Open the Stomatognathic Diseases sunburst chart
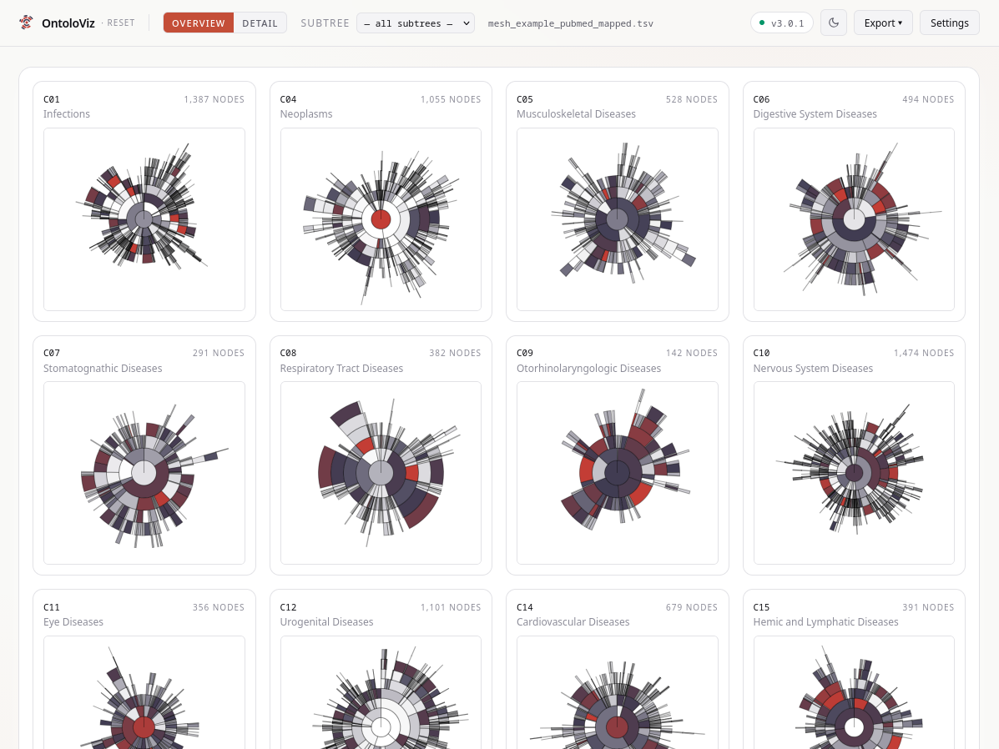This screenshot has height=749, width=999. [144, 473]
